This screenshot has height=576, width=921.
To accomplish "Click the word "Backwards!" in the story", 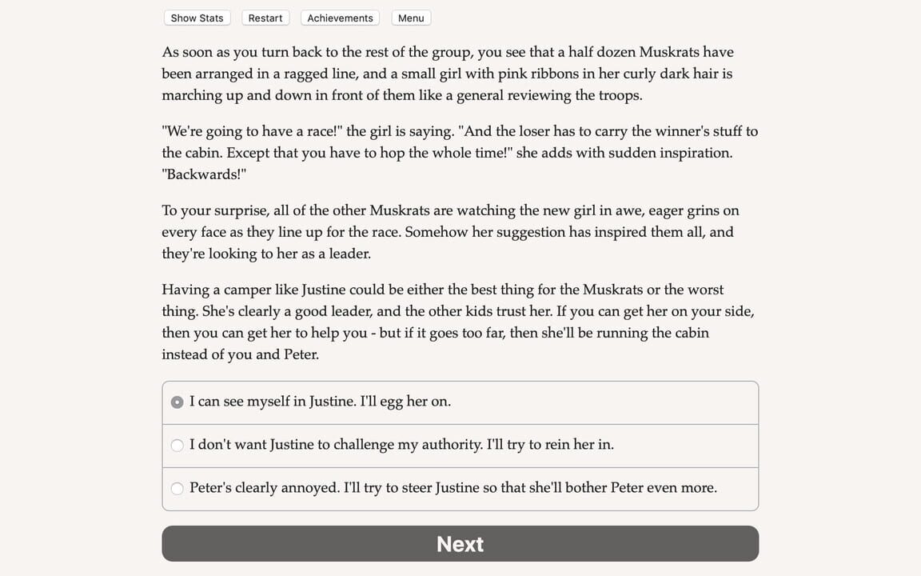I will pos(204,174).
